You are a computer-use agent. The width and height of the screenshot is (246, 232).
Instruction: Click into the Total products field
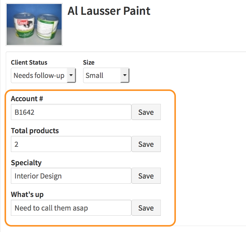(71, 144)
